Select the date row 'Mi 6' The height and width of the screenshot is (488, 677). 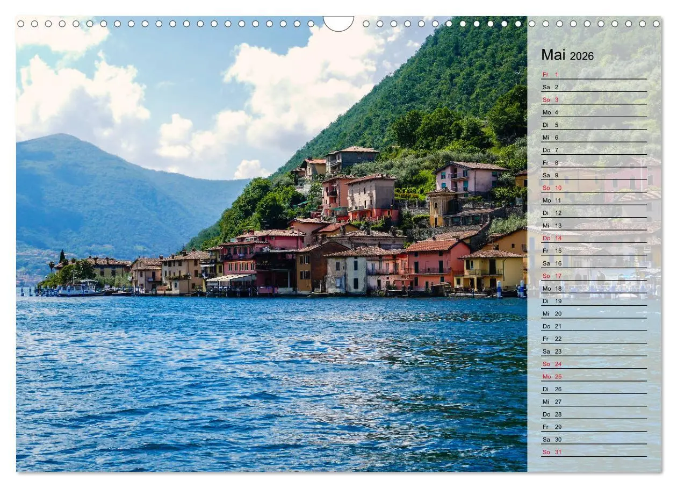[594, 137]
